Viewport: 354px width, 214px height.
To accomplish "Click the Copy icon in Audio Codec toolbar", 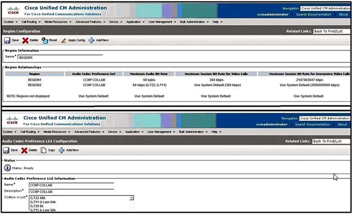I will 44,150.
